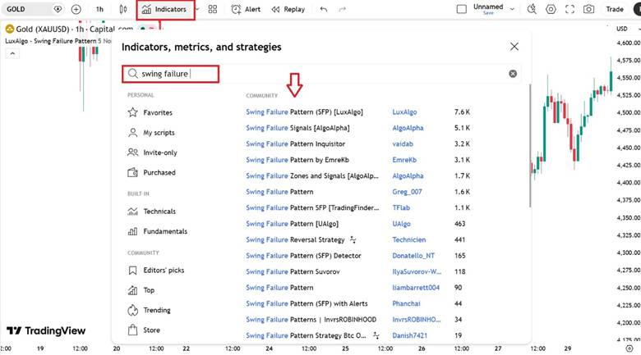The width and height of the screenshot is (641, 355).
Task: Open chart settings hexagon icon
Action: (551, 9)
